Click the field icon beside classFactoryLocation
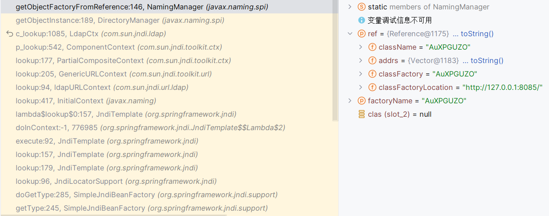549x216 pixels. (372, 87)
